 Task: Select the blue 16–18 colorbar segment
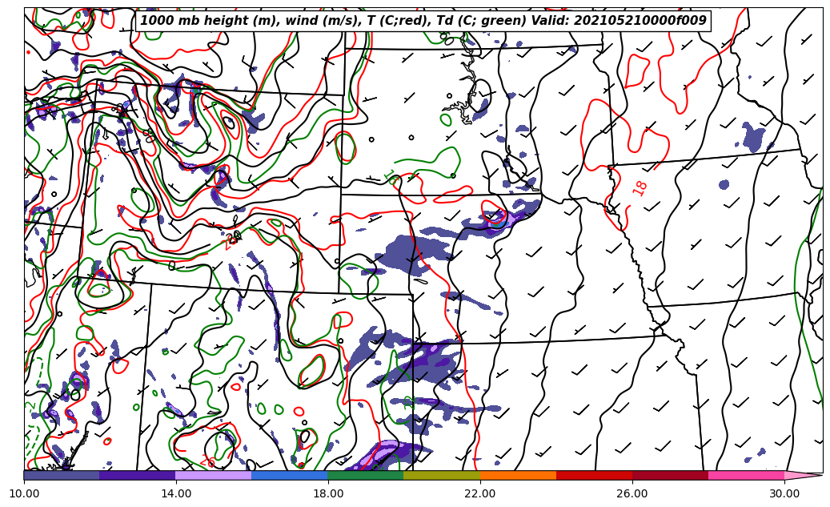pos(290,475)
